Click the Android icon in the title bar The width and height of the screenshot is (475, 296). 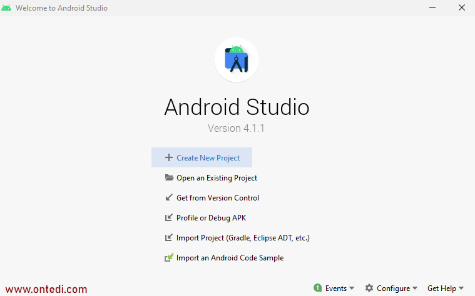(x=6, y=8)
